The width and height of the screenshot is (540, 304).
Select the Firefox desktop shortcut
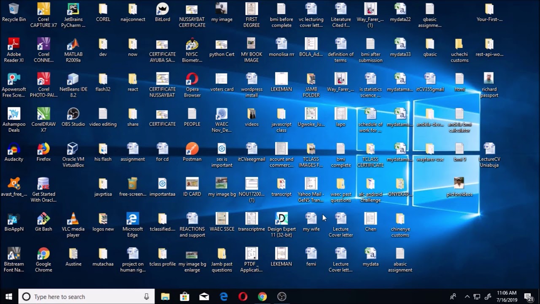pos(43,152)
